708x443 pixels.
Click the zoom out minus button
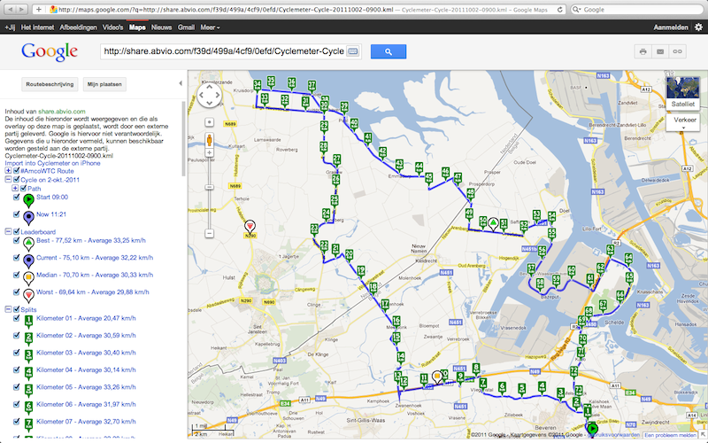210,233
